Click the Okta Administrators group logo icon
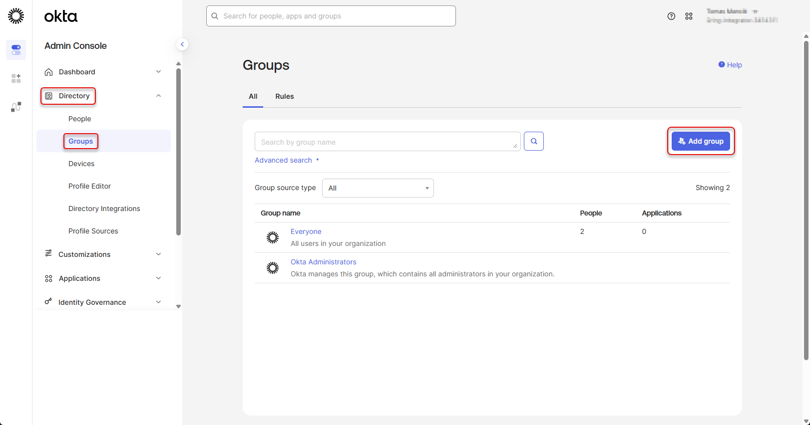 coord(273,268)
